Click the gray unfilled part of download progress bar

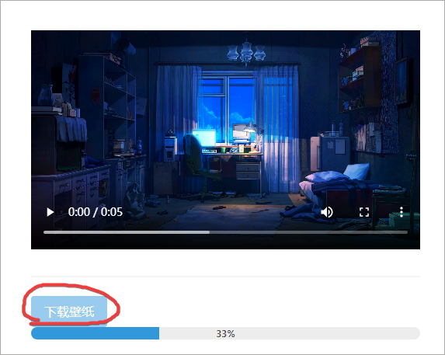pyautogui.click(x=290, y=333)
